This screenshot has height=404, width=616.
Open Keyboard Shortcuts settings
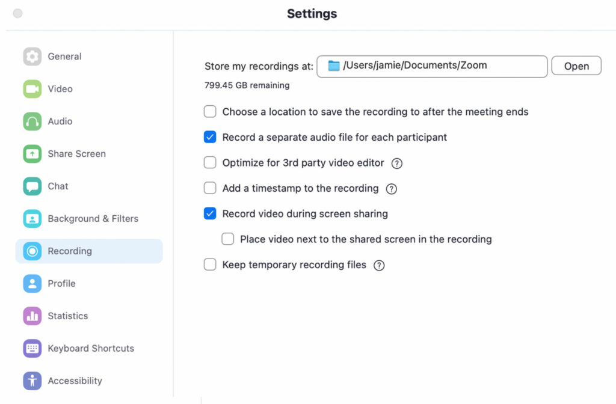(x=89, y=348)
